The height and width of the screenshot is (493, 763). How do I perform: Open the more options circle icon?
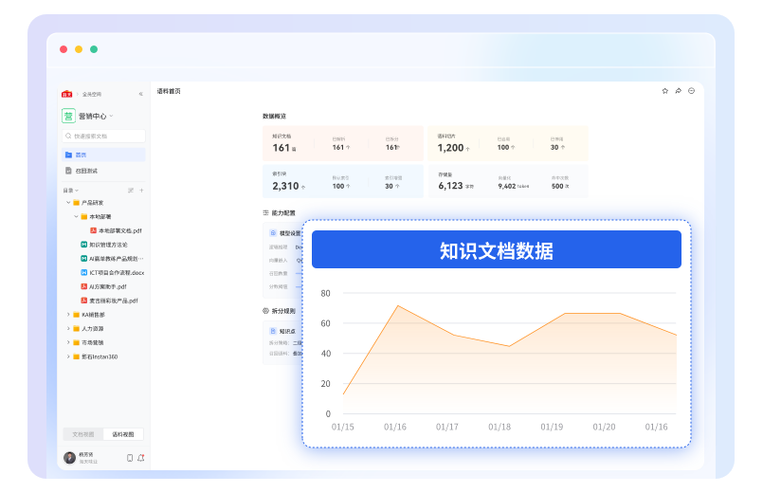pyautogui.click(x=692, y=91)
